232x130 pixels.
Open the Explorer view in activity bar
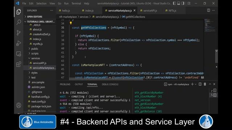click(18, 12)
